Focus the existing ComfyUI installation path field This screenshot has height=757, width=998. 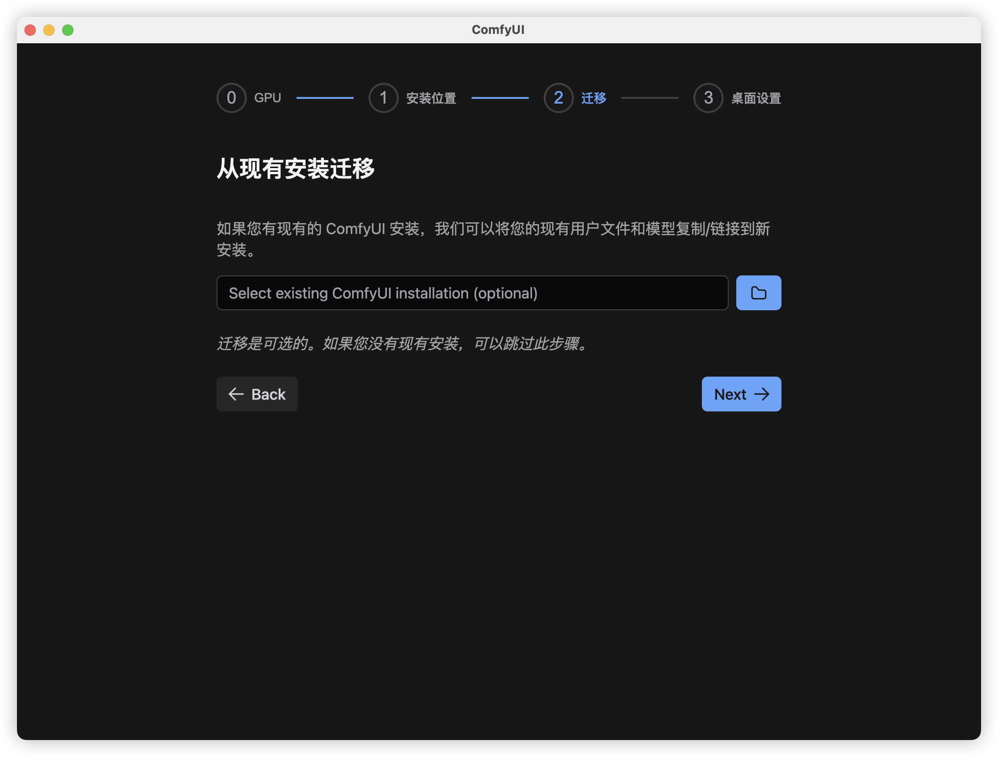pyautogui.click(x=472, y=293)
